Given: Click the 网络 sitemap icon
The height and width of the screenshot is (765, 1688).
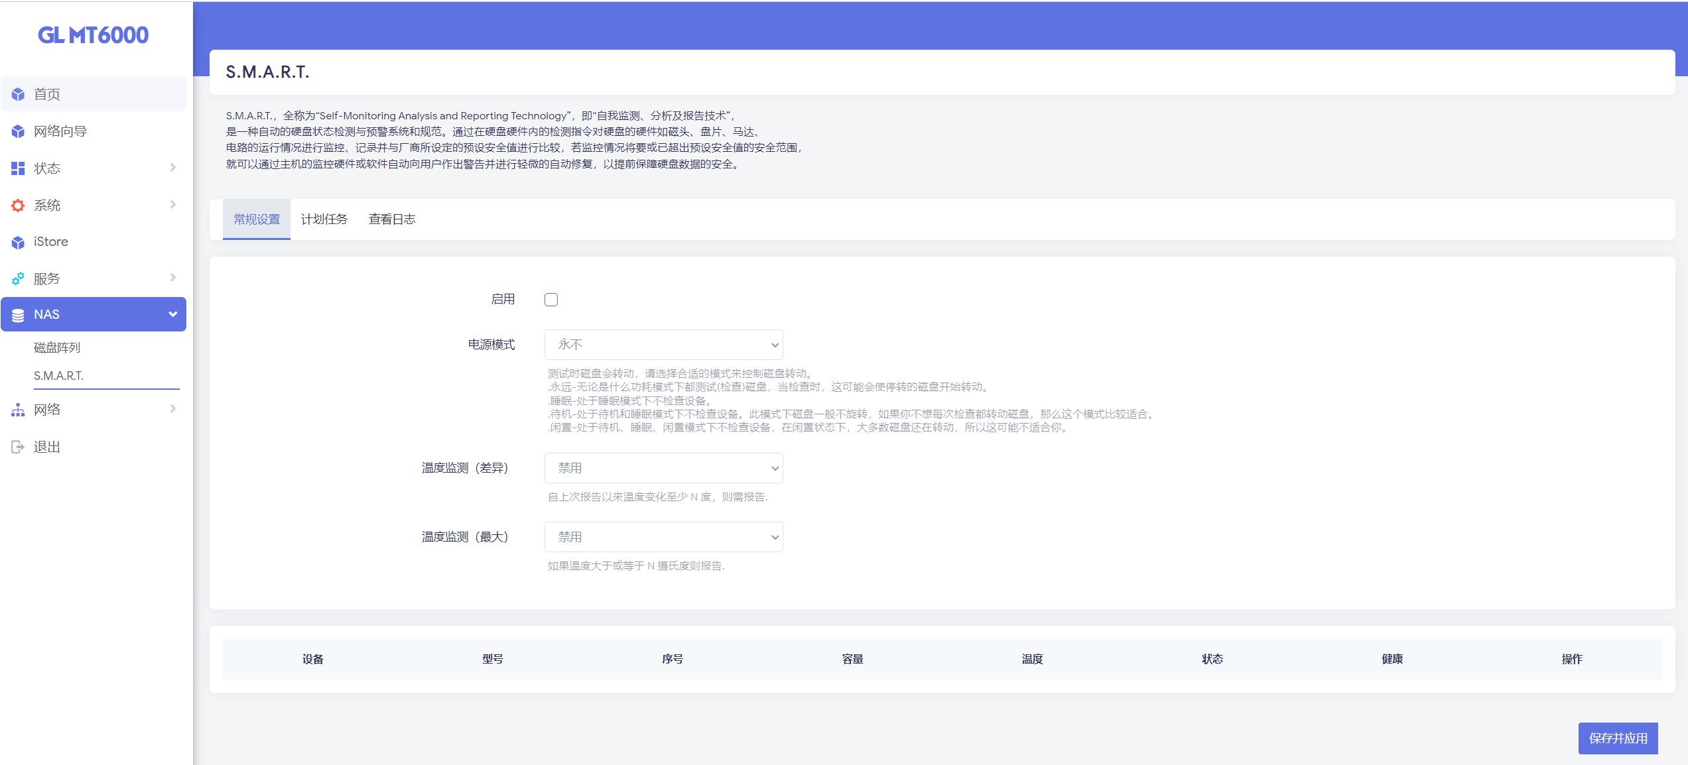Looking at the screenshot, I should pos(18,410).
